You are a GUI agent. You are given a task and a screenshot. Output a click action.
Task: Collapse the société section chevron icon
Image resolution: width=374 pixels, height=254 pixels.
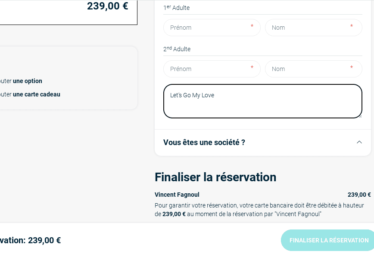tap(359, 142)
